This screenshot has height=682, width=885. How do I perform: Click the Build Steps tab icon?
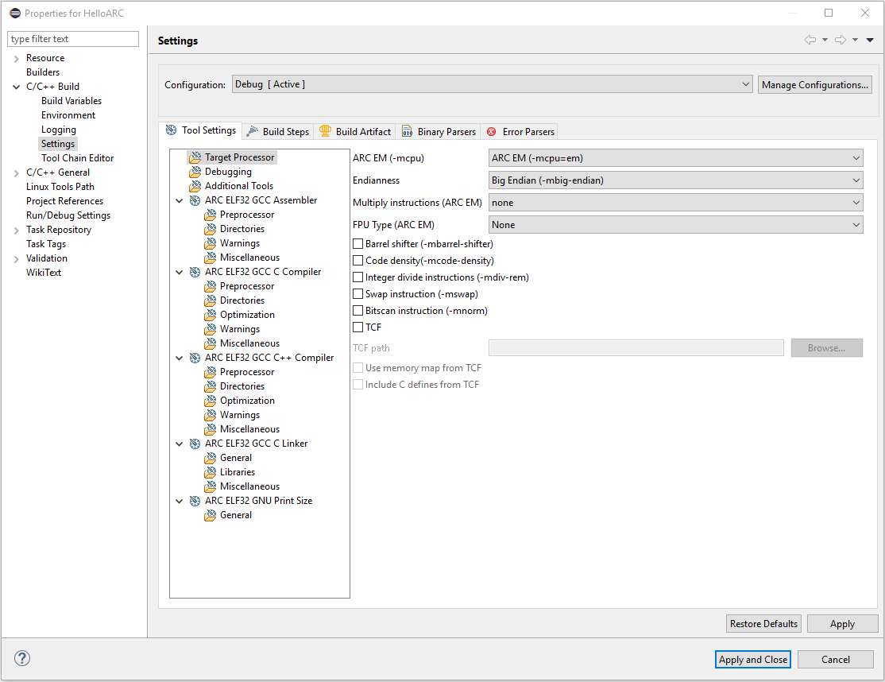click(253, 131)
